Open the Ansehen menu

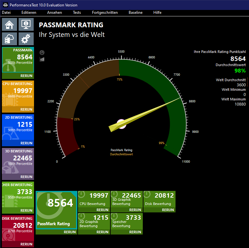[x=55, y=13]
